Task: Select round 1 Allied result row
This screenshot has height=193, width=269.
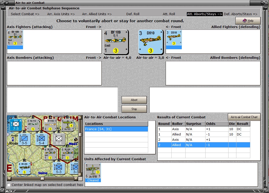Action: pos(204,134)
